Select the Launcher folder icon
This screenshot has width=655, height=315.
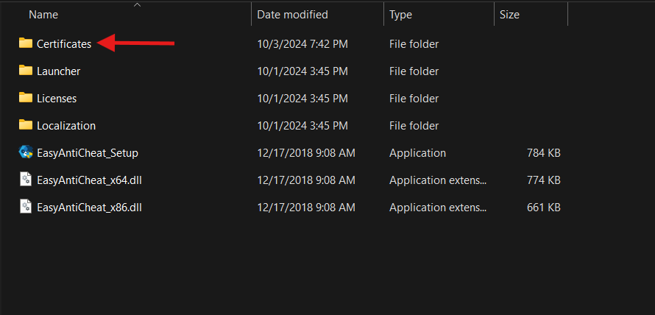pos(26,71)
